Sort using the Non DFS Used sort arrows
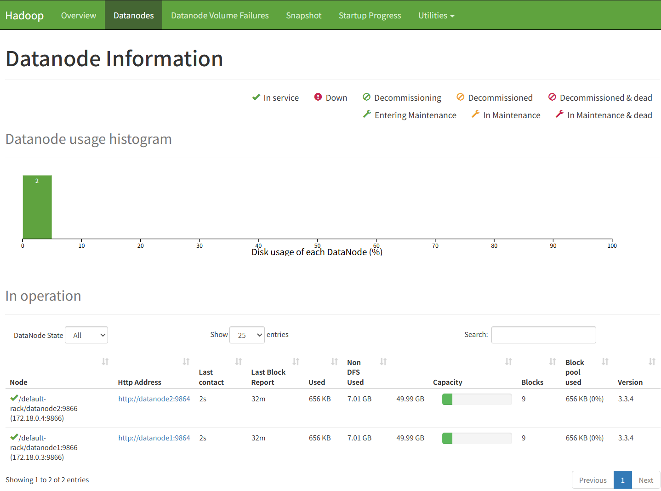Screen dimensions: 661x491 point(383,362)
